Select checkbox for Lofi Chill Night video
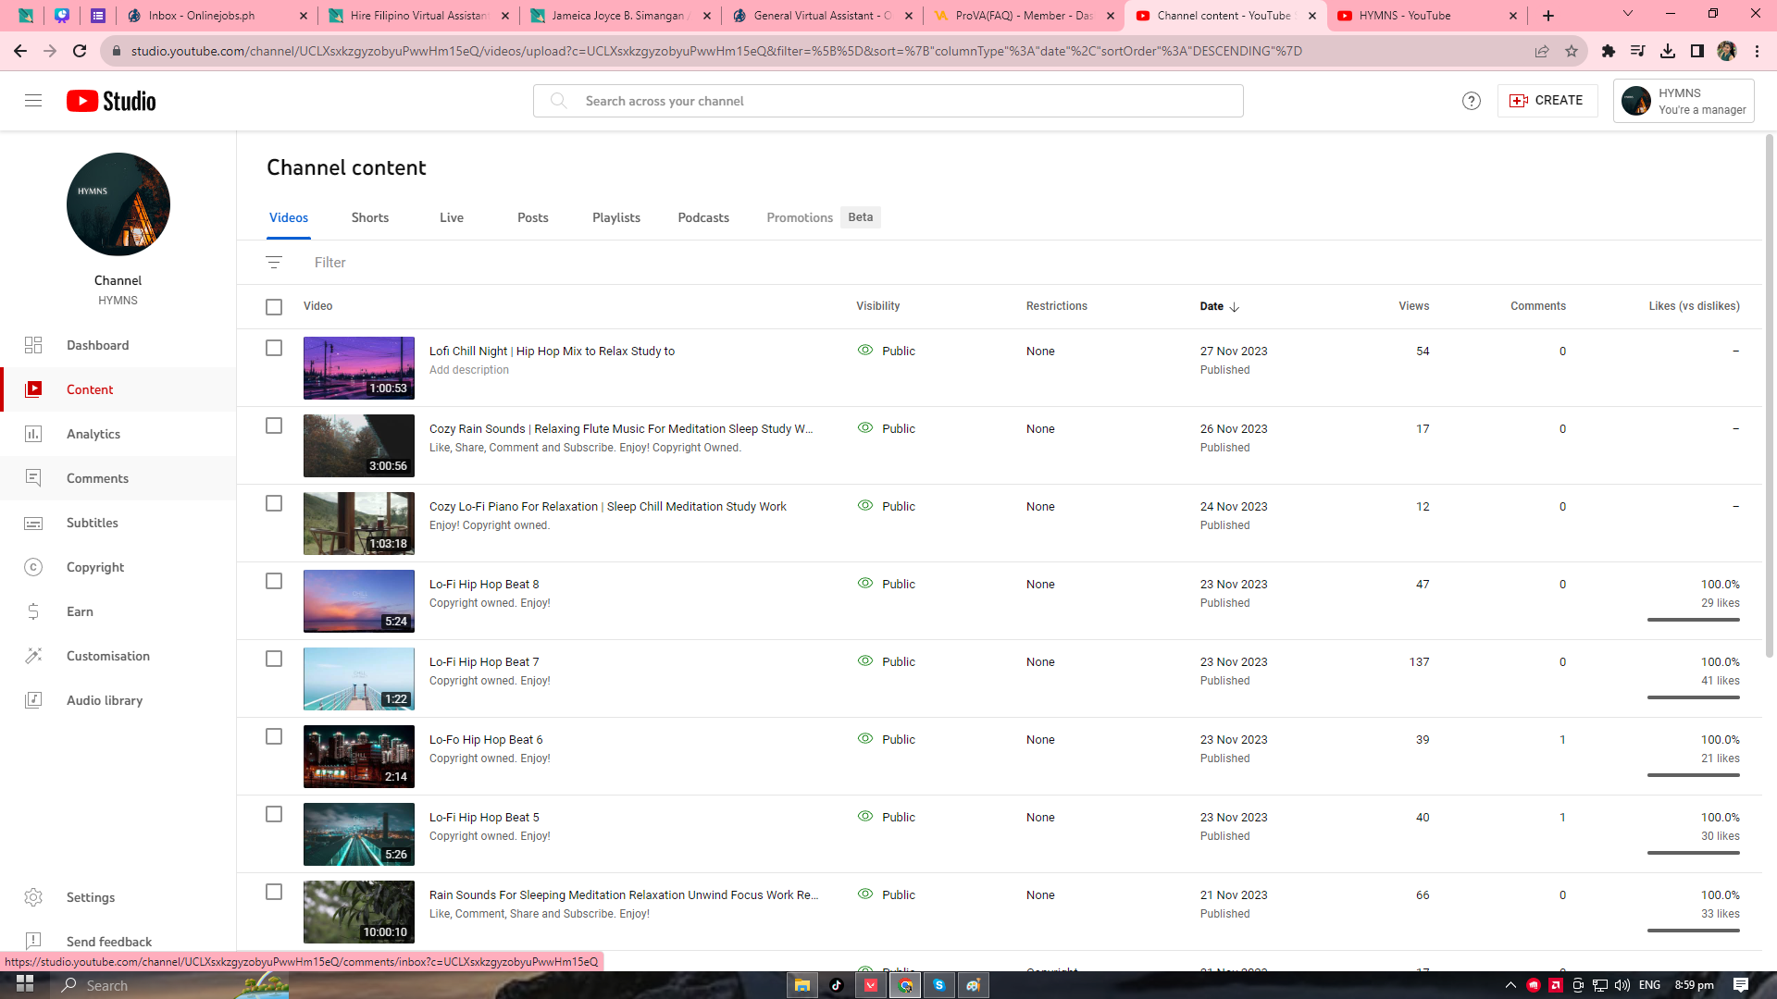Image resolution: width=1777 pixels, height=999 pixels. point(274,349)
